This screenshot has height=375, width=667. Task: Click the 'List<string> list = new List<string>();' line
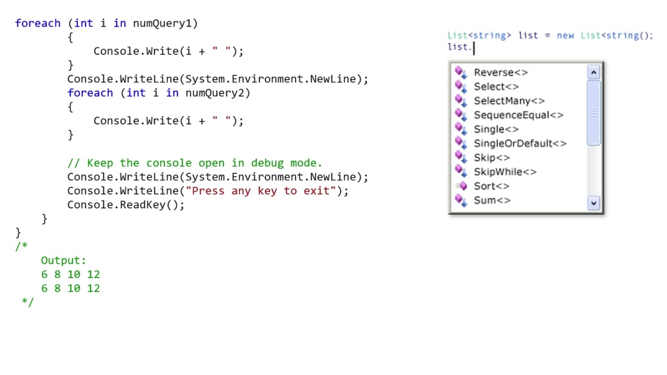550,35
